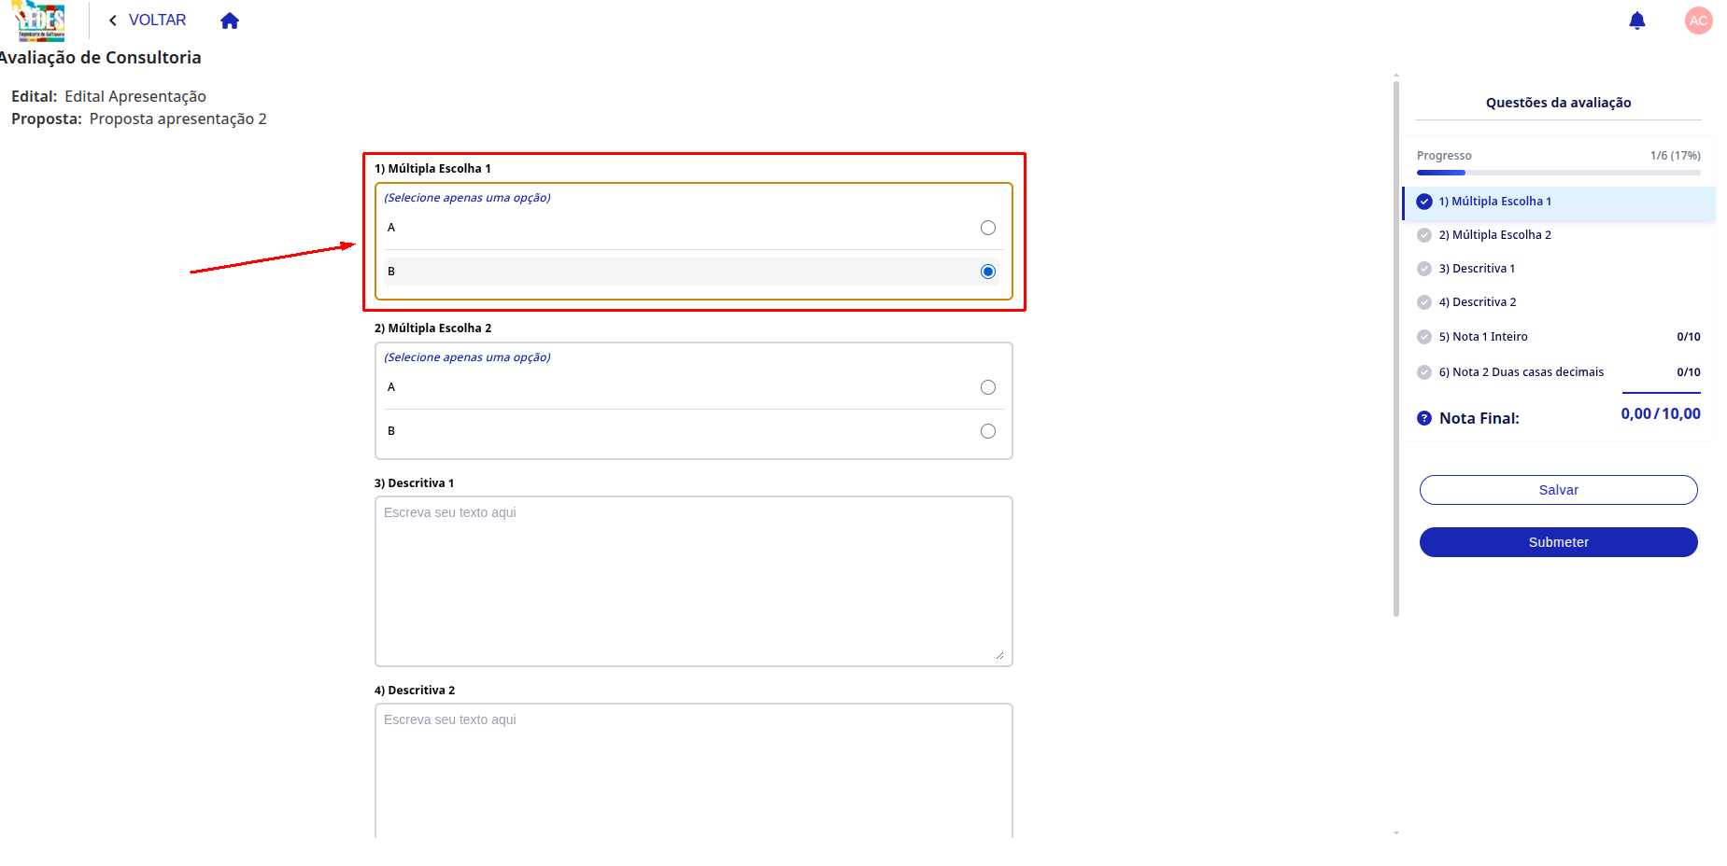The height and width of the screenshot is (866, 1727).
Task: Open the AC user avatar menu
Action: 1698,21
